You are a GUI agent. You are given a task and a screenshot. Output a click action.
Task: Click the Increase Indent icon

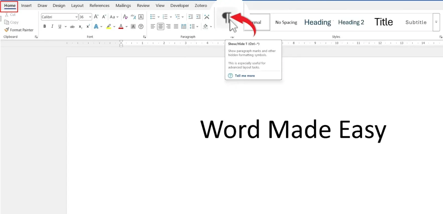199,17
